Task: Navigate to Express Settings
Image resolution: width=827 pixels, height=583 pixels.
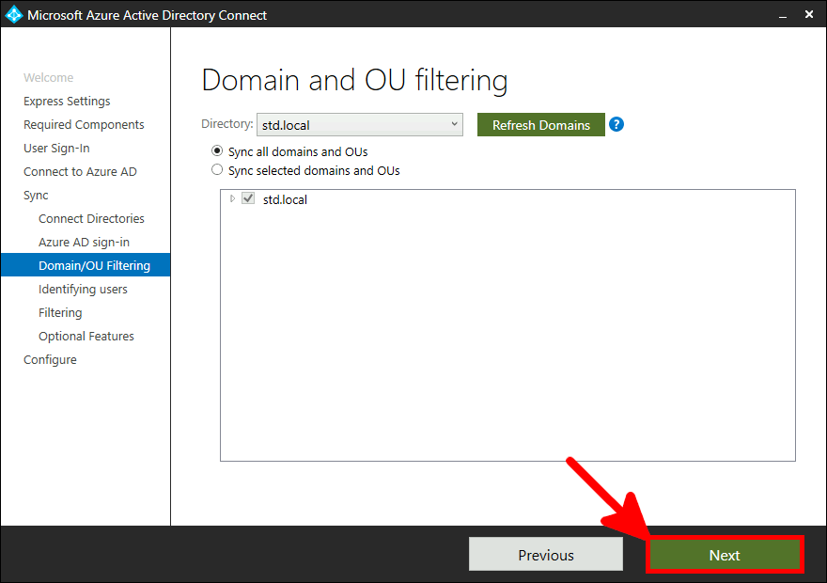Action: click(x=66, y=101)
